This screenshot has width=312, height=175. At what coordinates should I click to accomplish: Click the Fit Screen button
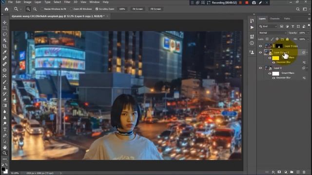tap(137, 9)
